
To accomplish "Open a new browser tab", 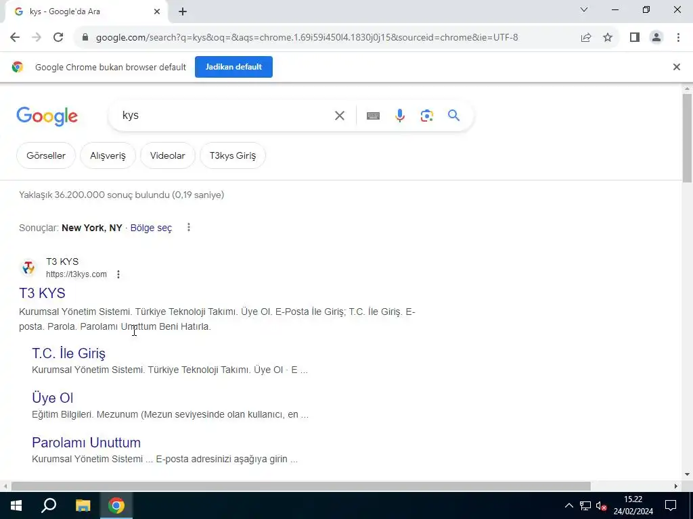I will pyautogui.click(x=183, y=12).
